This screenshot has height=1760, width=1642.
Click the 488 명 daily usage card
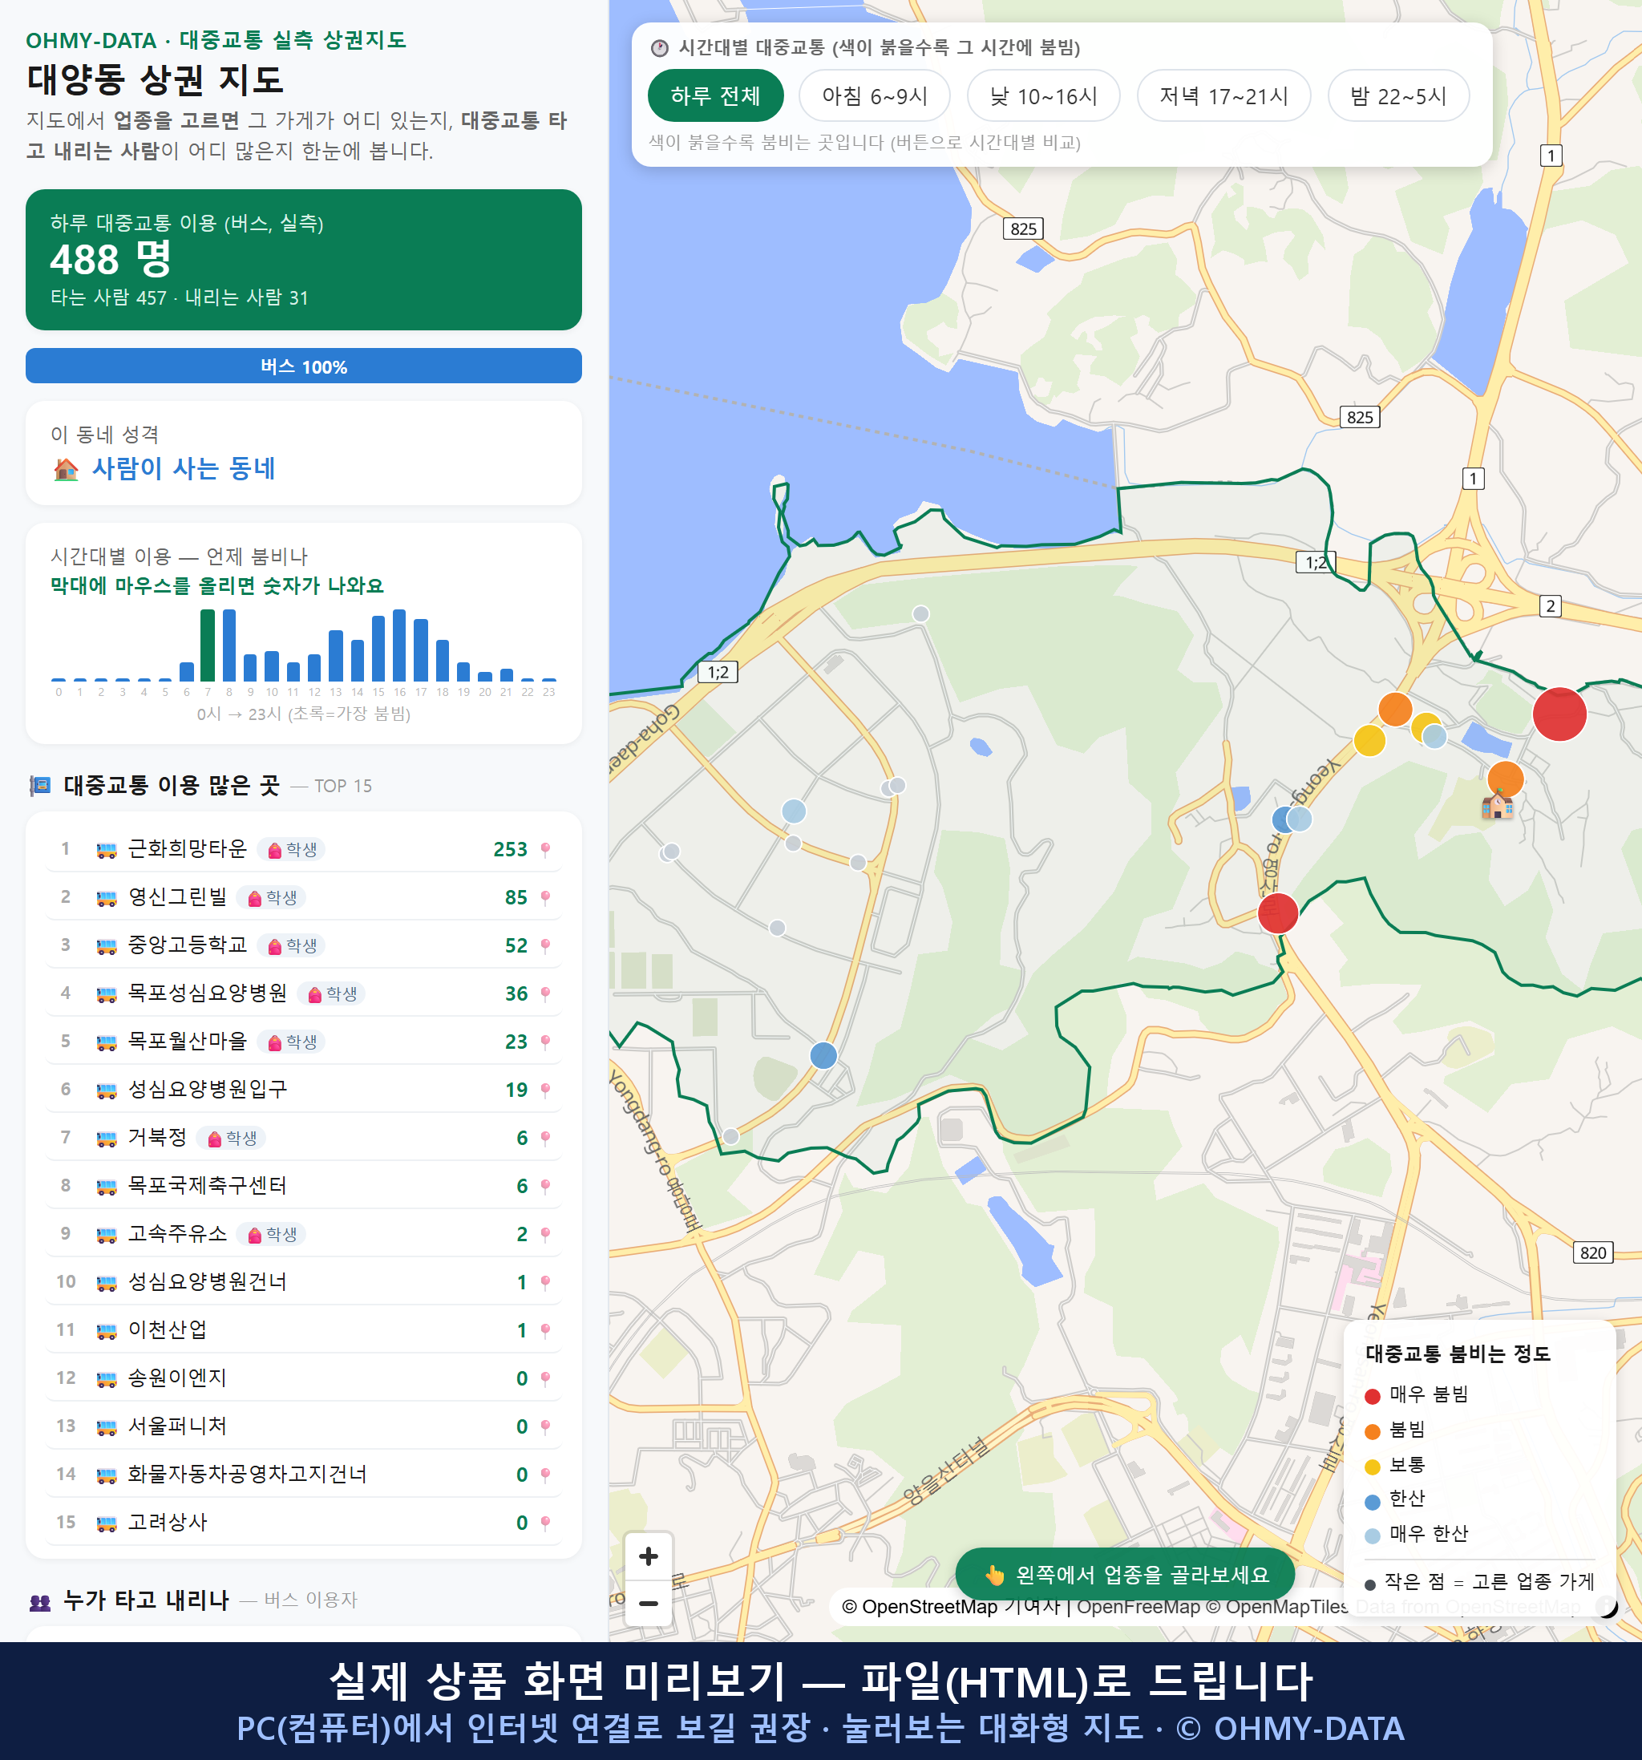tap(304, 260)
